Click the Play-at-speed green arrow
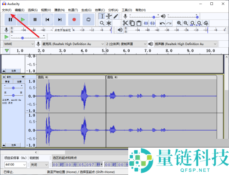 (x=6, y=37)
